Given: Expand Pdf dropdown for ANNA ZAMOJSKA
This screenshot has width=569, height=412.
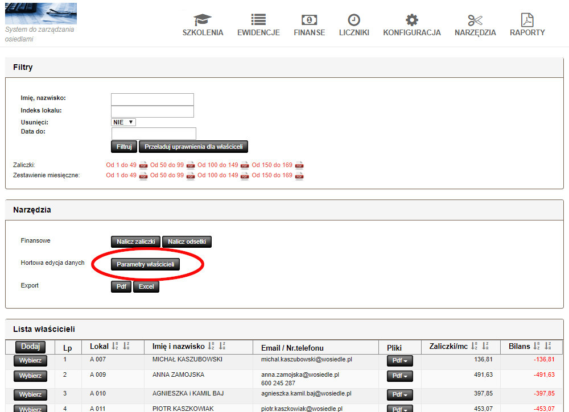Looking at the screenshot, I should coord(400,376).
